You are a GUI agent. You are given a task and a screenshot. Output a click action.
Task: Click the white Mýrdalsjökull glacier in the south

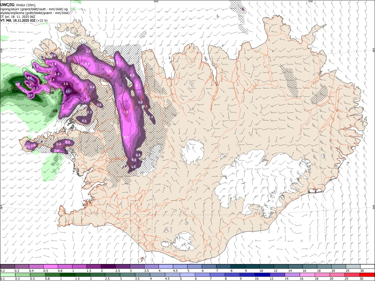(x=183, y=241)
